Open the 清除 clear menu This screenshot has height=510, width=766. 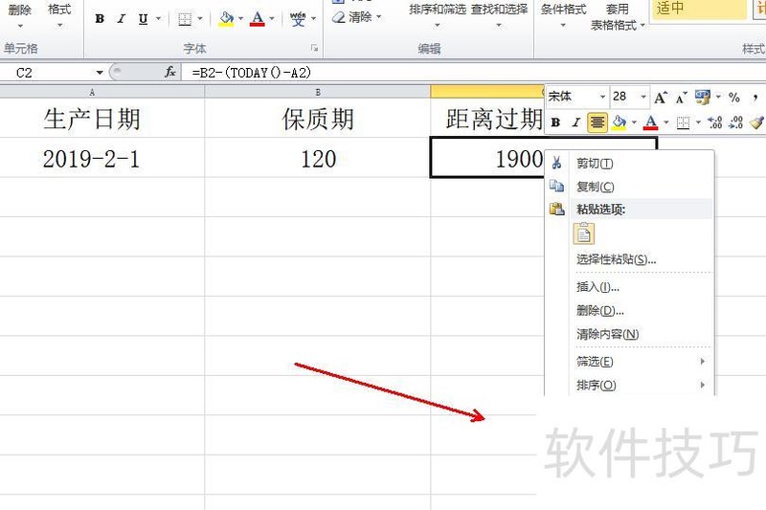click(x=357, y=17)
